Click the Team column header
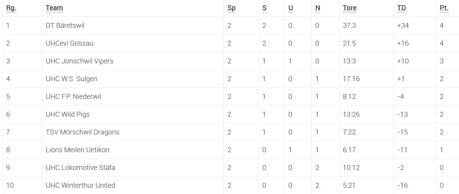 tap(54, 8)
